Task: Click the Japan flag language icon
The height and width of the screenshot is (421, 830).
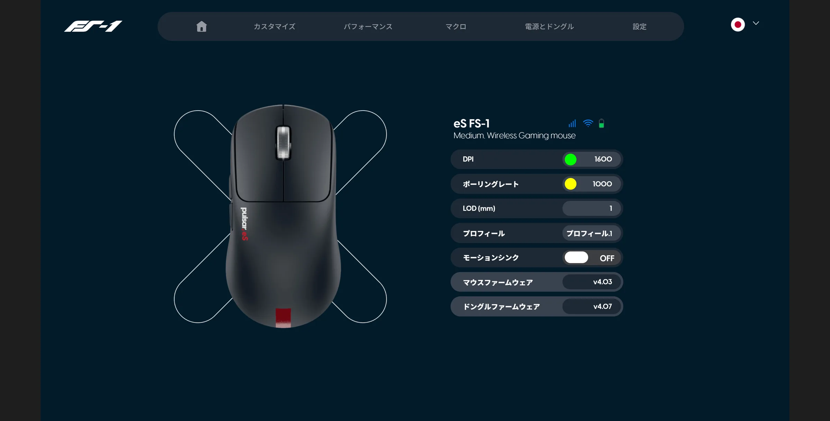Action: click(x=738, y=25)
